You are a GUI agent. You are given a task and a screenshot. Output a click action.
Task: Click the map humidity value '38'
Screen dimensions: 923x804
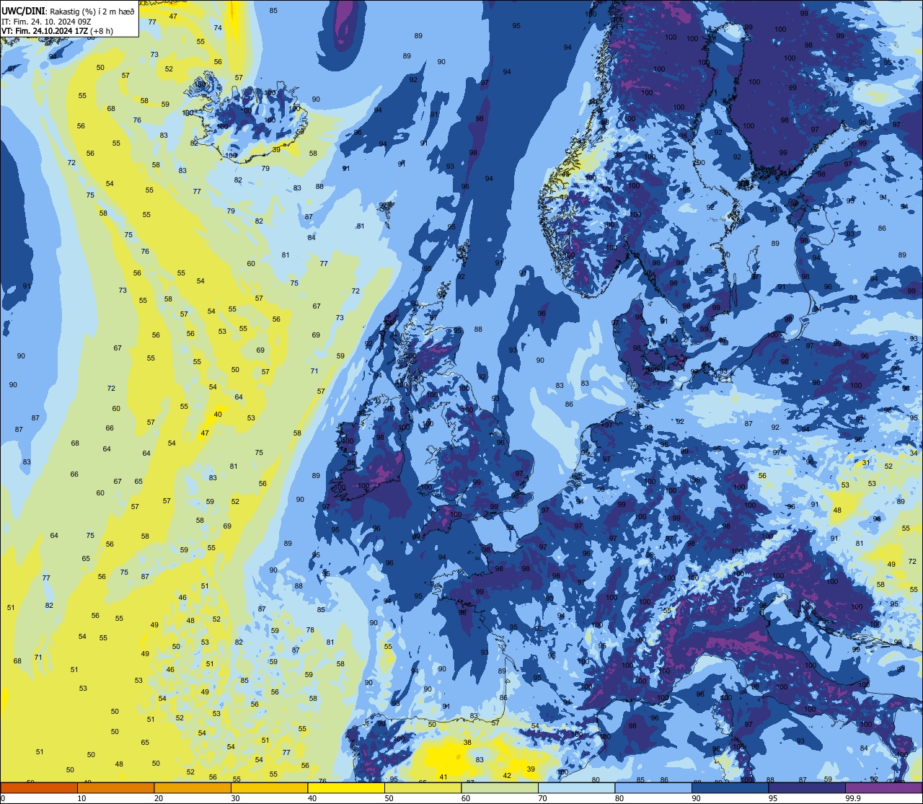467,742
